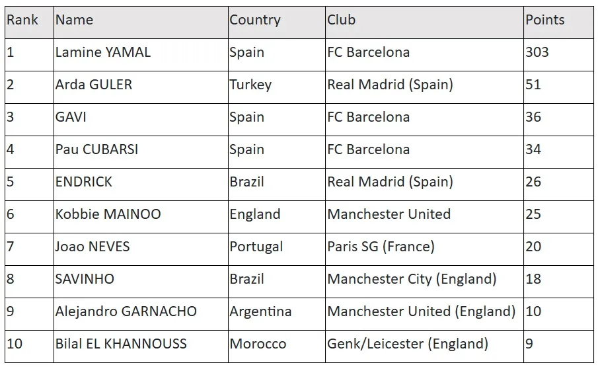Viewport: 598px width, 367px height.
Task: Select the Genk/Leicester (England) club cell
Action: [408, 344]
